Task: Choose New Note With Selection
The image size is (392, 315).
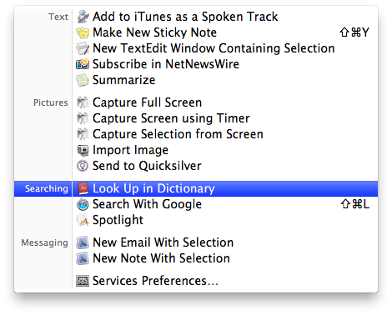Action: click(x=196, y=258)
